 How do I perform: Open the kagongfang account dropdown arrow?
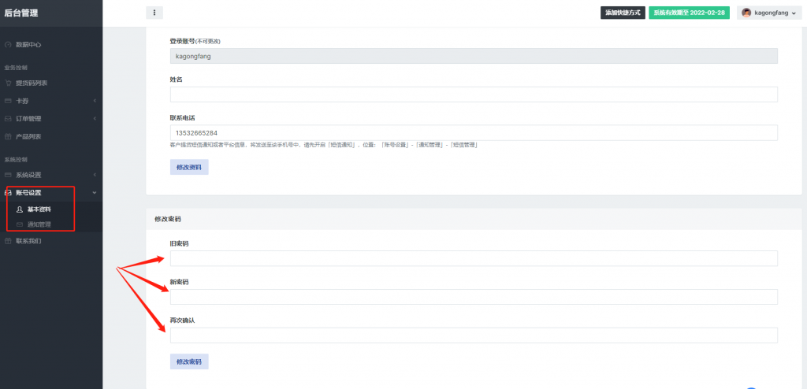coord(794,13)
